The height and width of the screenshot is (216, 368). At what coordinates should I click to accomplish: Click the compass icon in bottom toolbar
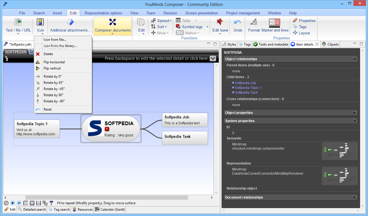click(x=6, y=203)
